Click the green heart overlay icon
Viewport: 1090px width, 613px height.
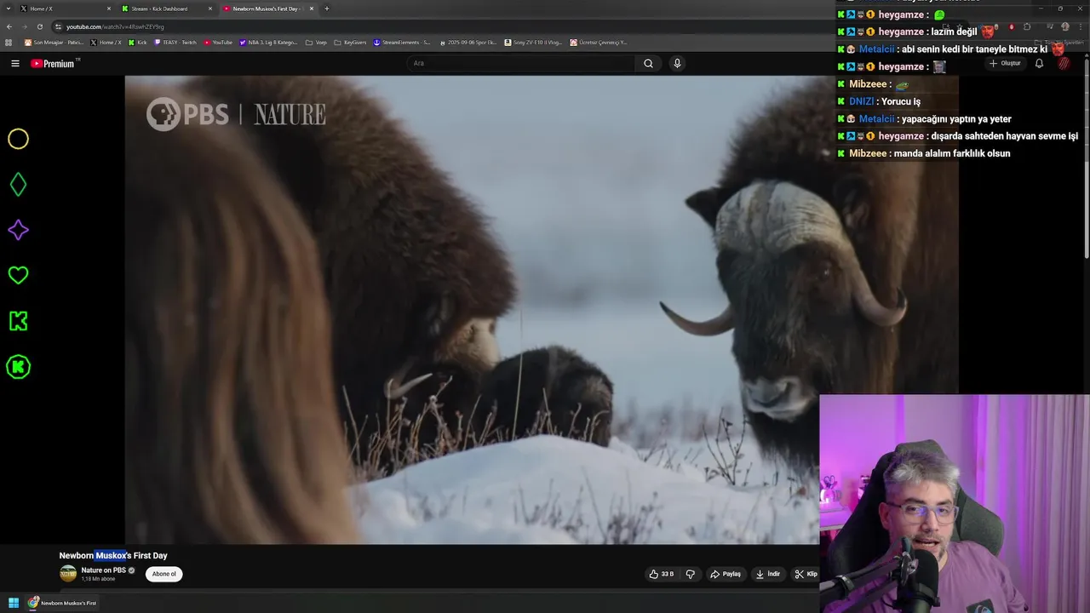click(x=18, y=275)
